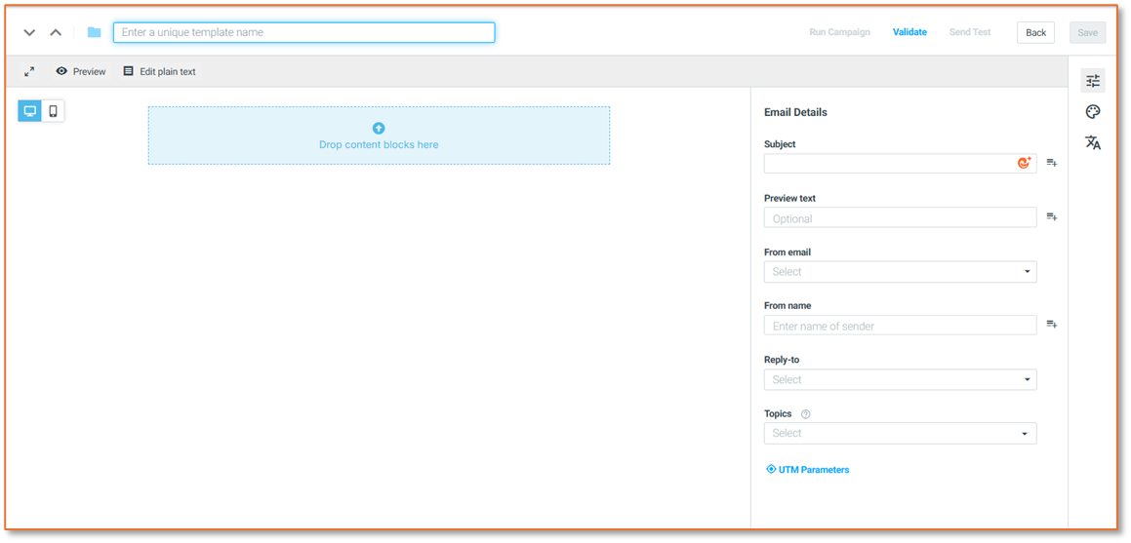This screenshot has height=543, width=1131.
Task: Switch to desktop preview mode
Action: coord(30,111)
